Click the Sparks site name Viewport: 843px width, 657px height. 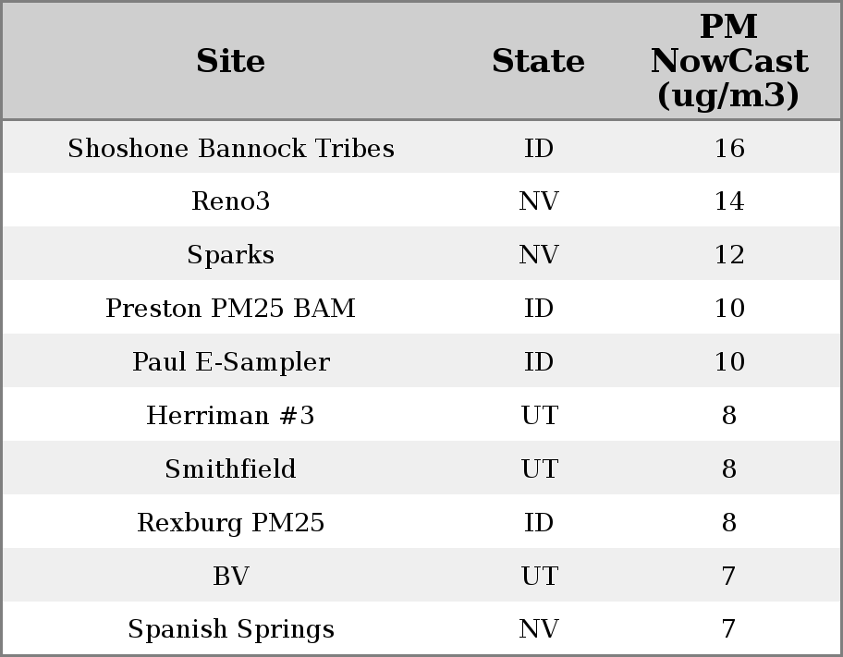[x=230, y=255]
